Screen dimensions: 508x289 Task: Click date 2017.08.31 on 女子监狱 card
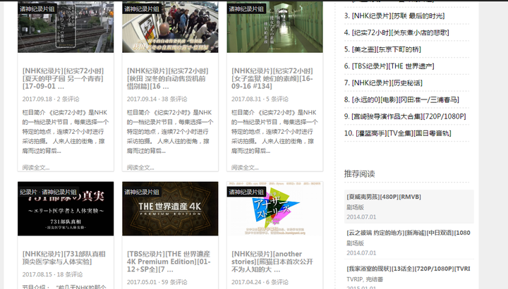[246, 99]
